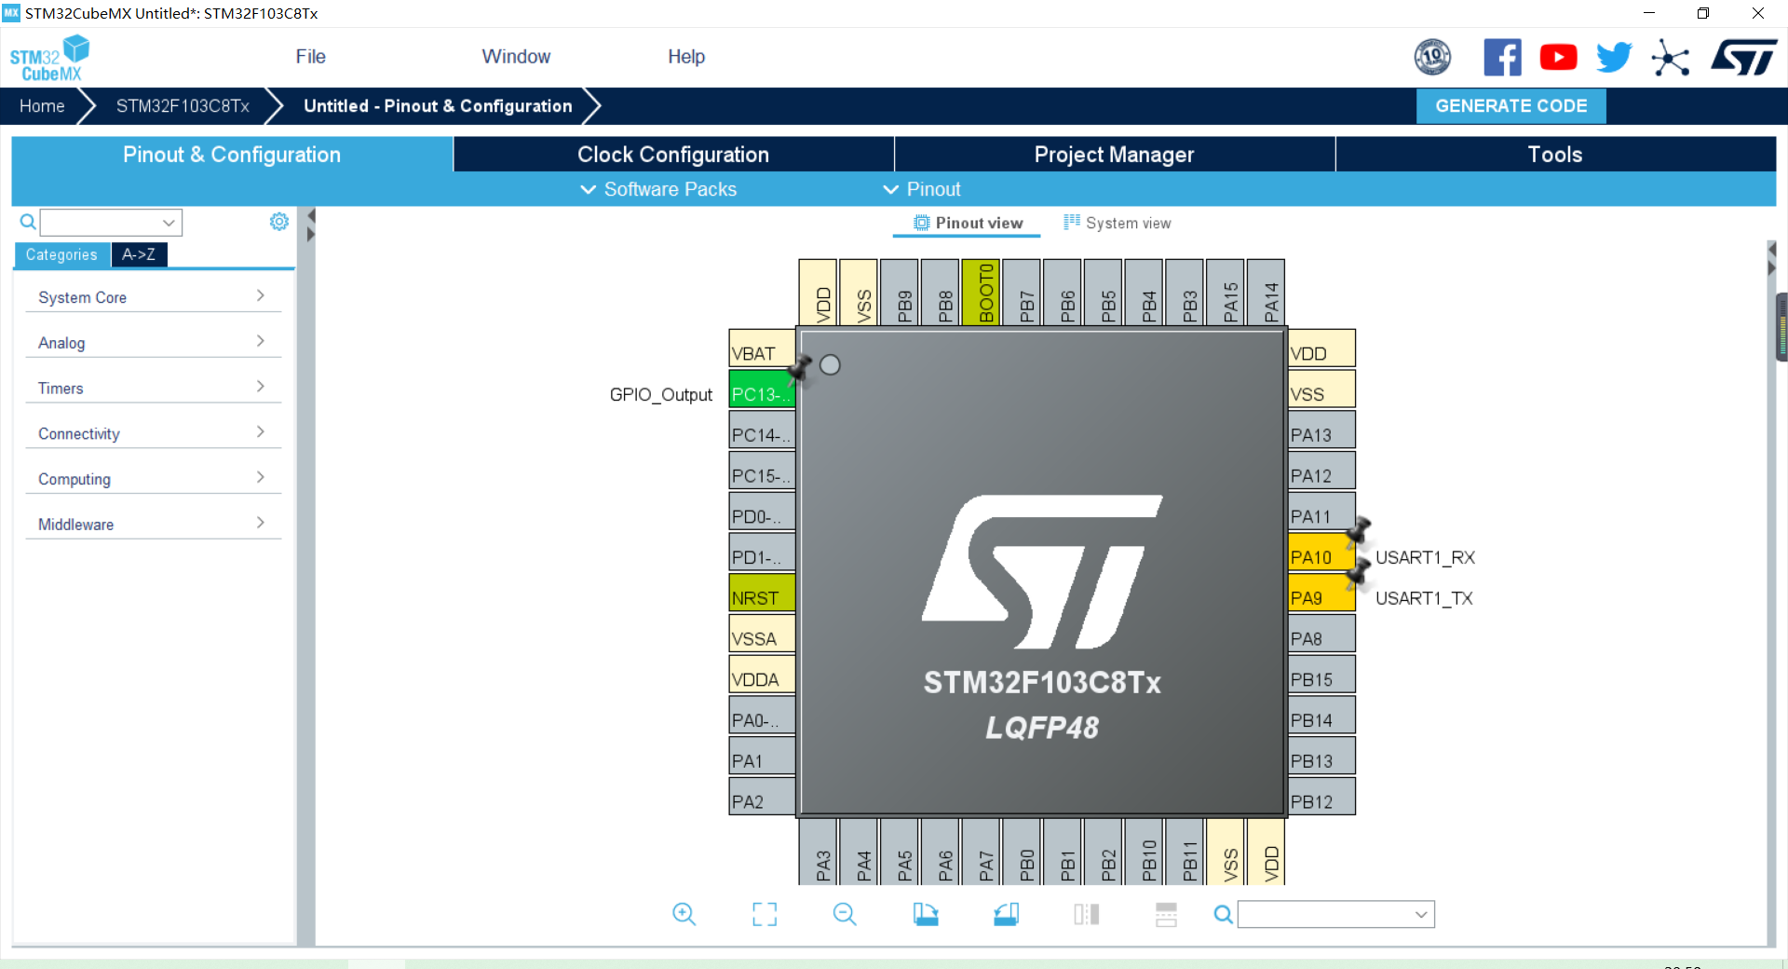
Task: Open the Clock Configuration tab
Action: click(x=672, y=155)
